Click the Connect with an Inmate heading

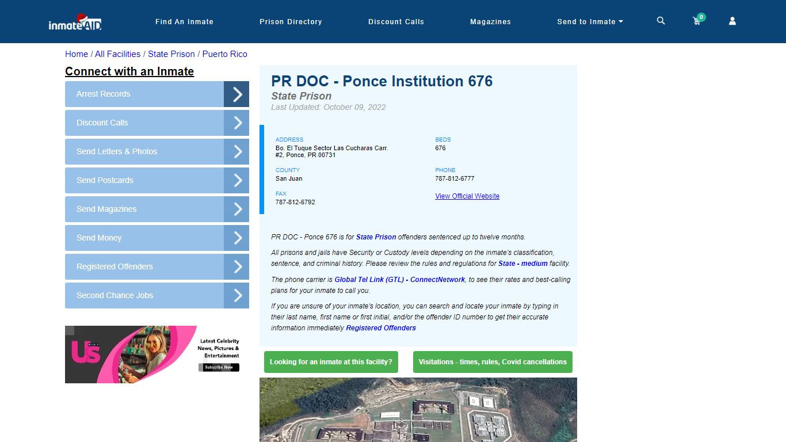pyautogui.click(x=129, y=71)
